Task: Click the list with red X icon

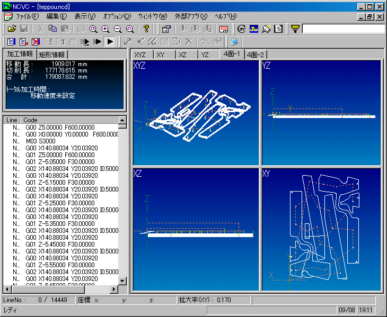Action: click(x=36, y=42)
